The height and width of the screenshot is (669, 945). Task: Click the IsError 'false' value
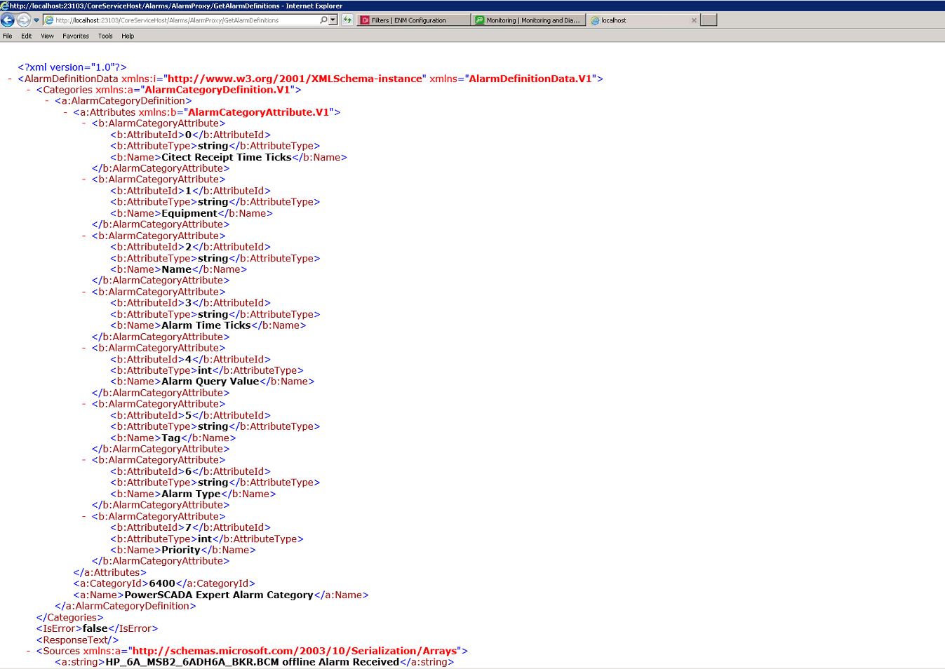[95, 628]
